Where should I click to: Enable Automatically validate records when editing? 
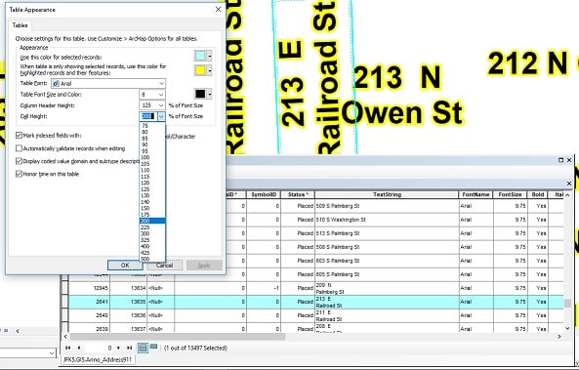(19, 148)
